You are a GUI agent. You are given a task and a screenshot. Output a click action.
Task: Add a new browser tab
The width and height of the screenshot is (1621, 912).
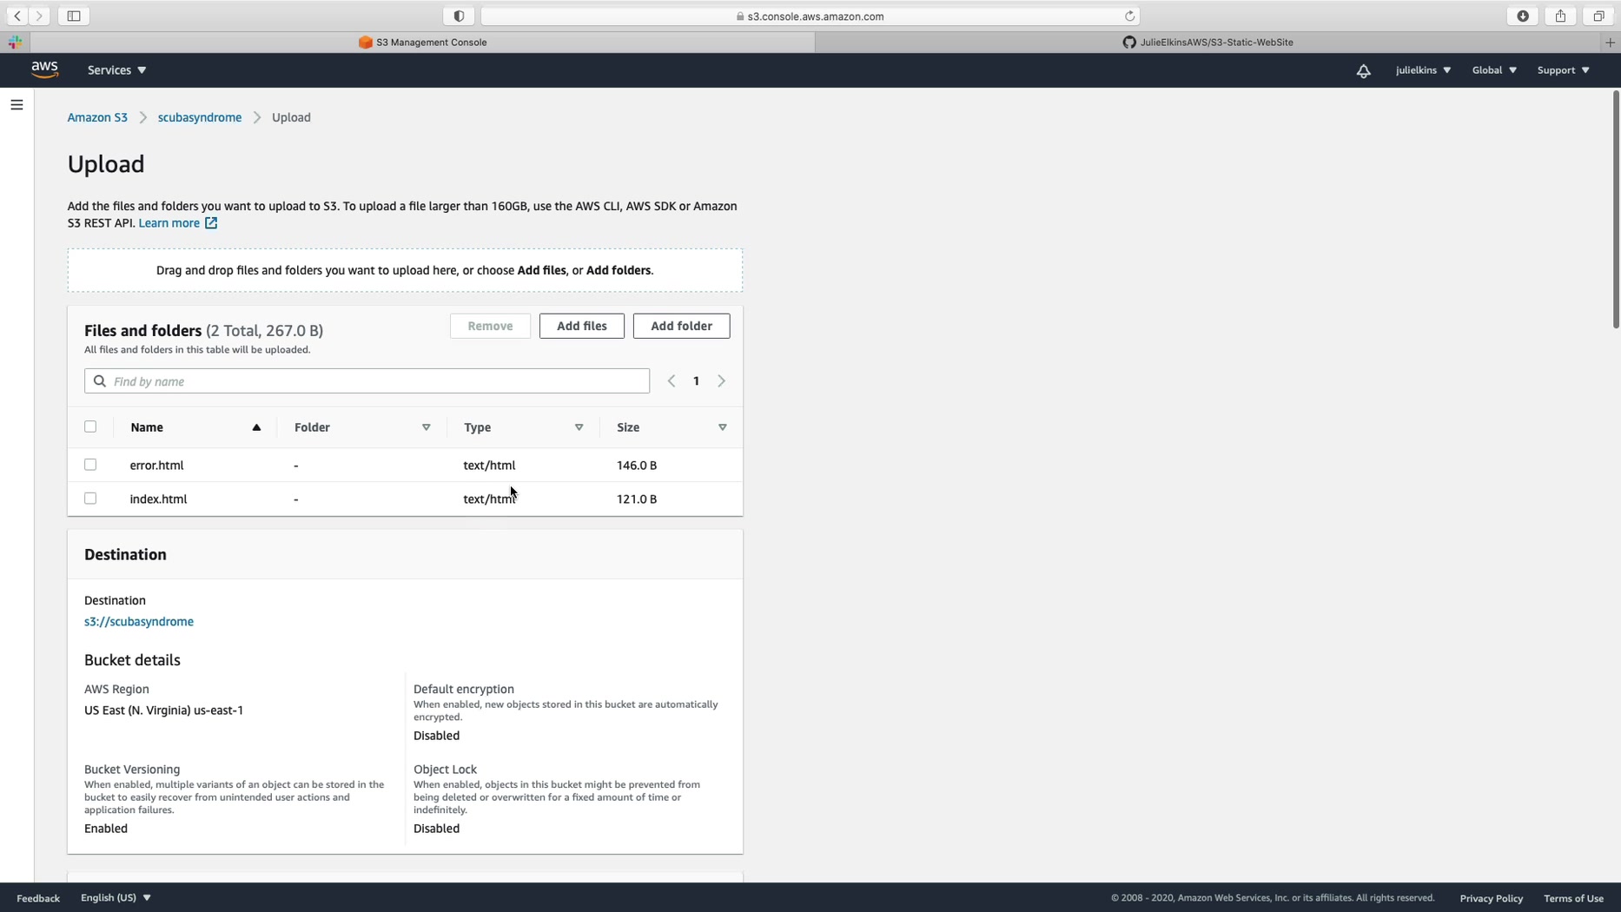point(1610,42)
